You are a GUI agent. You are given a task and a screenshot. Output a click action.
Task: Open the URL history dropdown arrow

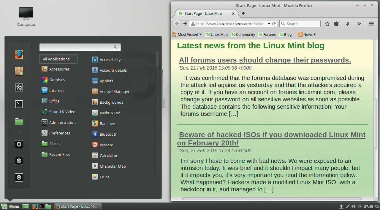[269, 24]
